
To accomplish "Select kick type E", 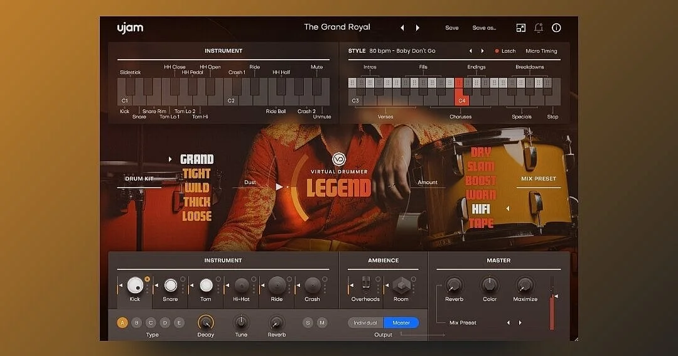I will click(x=179, y=323).
